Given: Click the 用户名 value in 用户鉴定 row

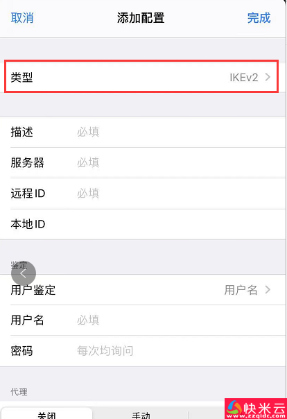Looking at the screenshot, I should 241,290.
